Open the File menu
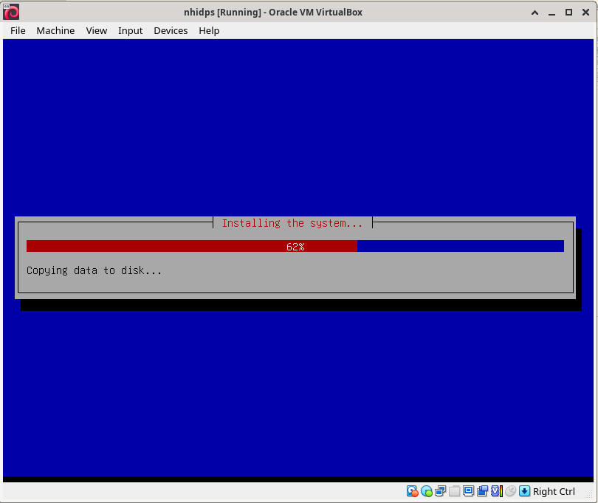 (17, 30)
